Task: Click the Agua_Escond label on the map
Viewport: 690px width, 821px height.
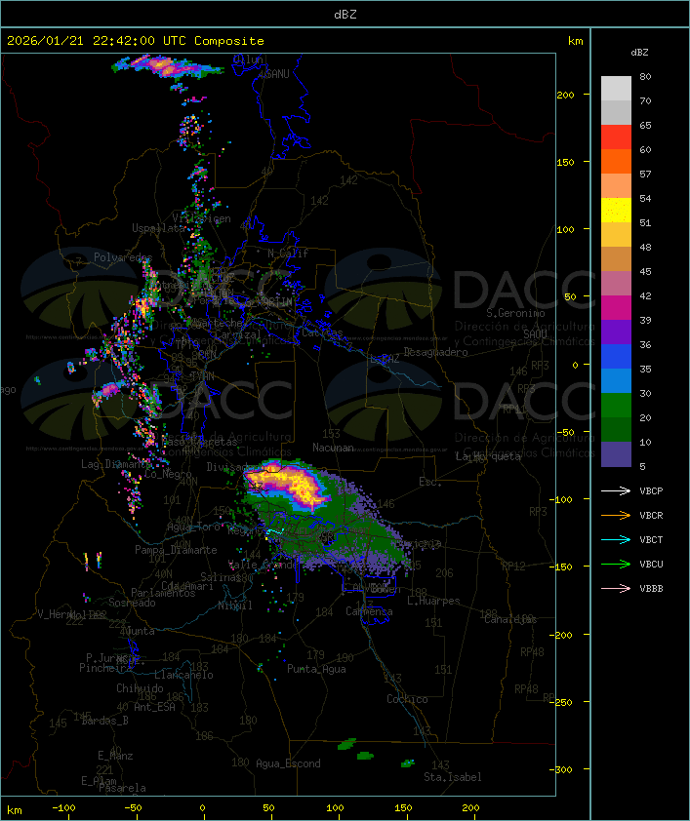Action: point(288,763)
